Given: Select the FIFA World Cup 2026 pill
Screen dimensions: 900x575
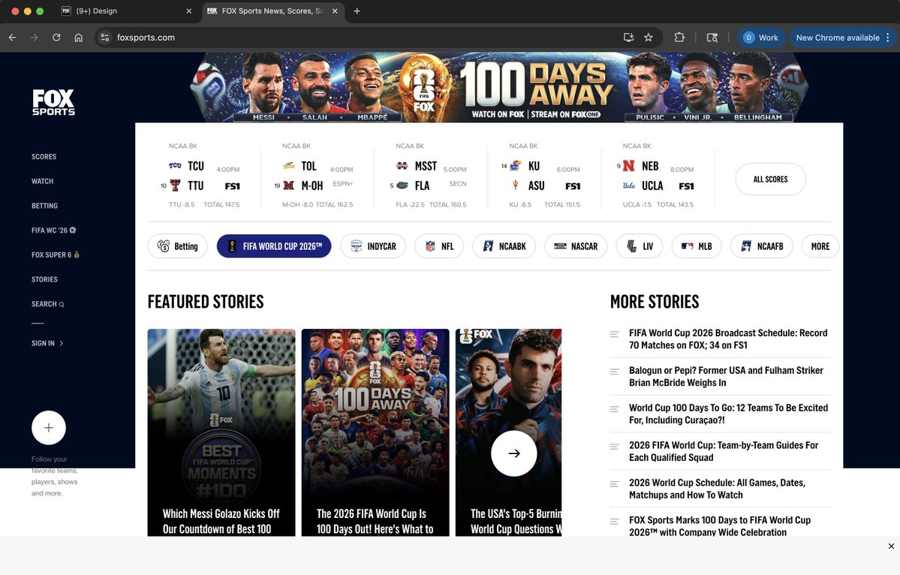Looking at the screenshot, I should click(274, 246).
